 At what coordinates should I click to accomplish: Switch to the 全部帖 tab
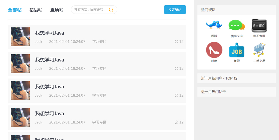[15, 10]
